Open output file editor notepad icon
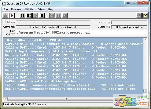This screenshot has width=151, height=109. [x=145, y=15]
